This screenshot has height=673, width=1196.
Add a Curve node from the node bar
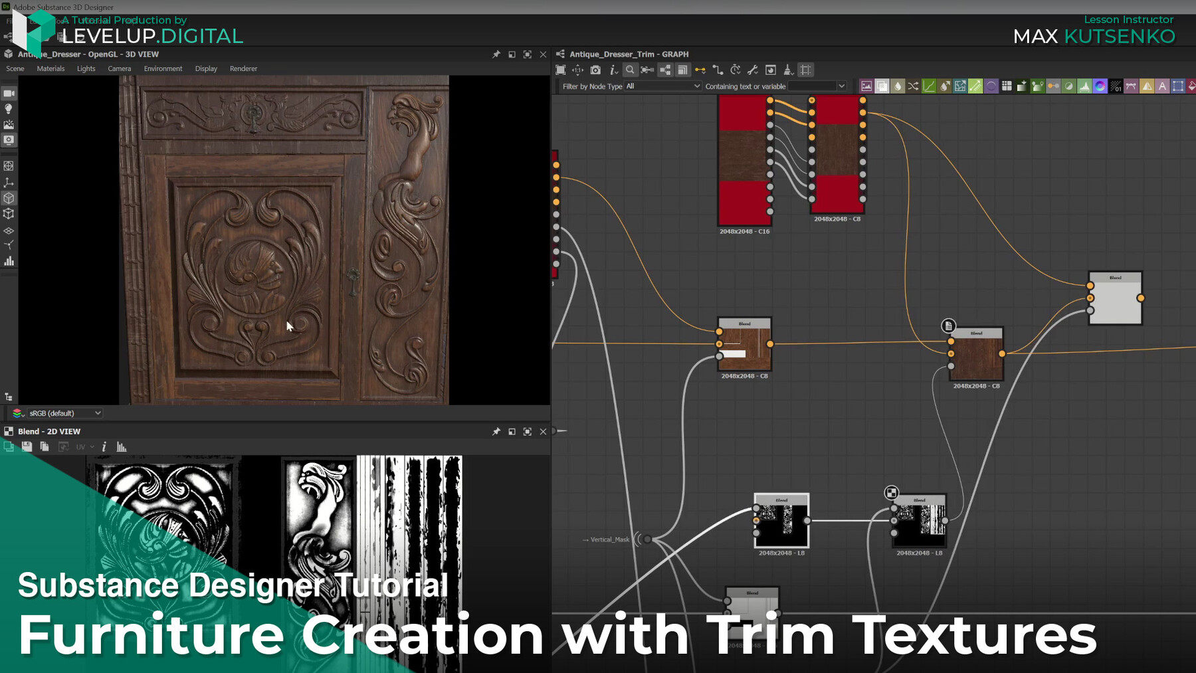click(929, 86)
